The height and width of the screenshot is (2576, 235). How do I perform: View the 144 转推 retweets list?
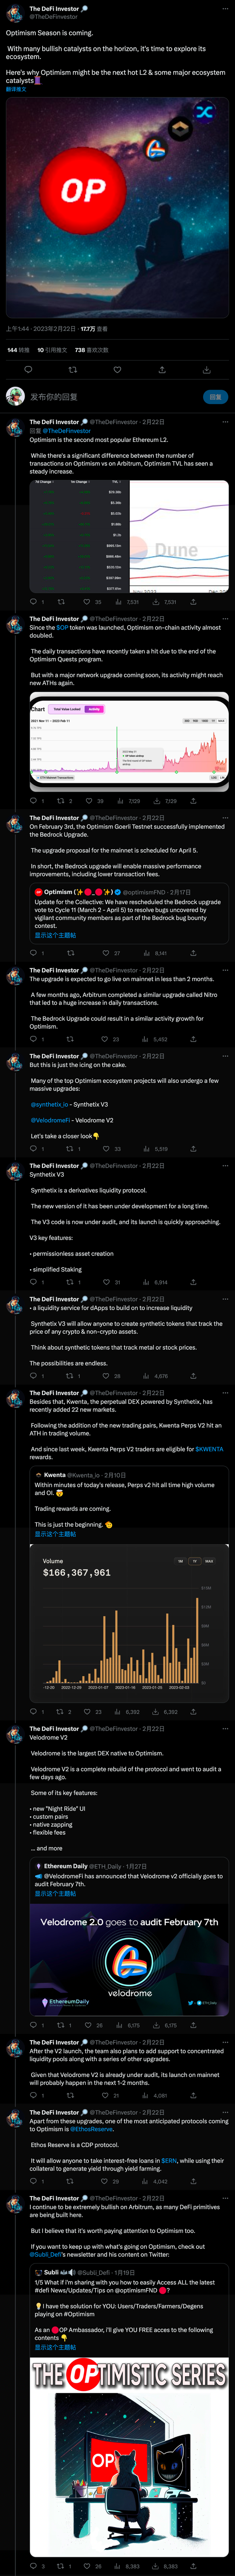(x=18, y=350)
